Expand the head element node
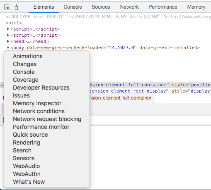Viewport: 211px width, 190px height. (8, 41)
